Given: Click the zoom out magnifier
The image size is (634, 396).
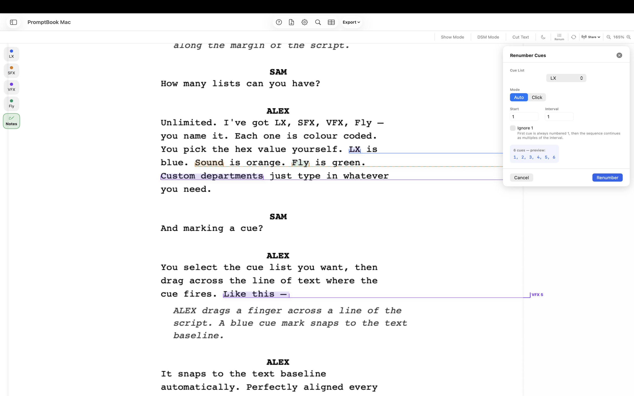Looking at the screenshot, I should (x=609, y=37).
